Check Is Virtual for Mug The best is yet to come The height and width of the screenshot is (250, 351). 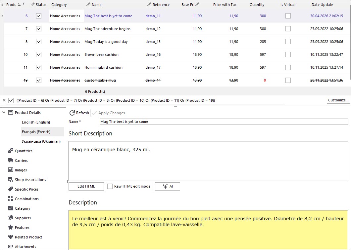[x=288, y=16]
